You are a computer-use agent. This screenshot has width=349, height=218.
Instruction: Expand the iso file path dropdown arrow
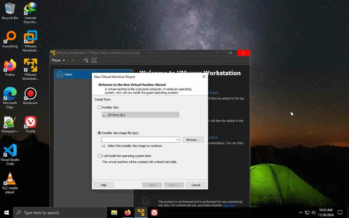coord(177,140)
